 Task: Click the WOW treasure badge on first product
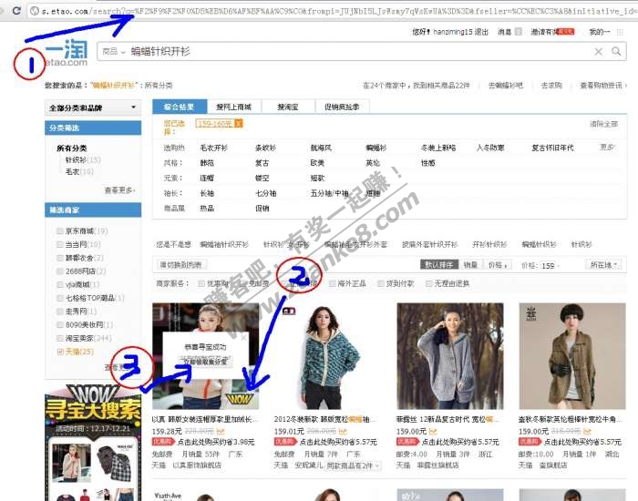(x=239, y=399)
